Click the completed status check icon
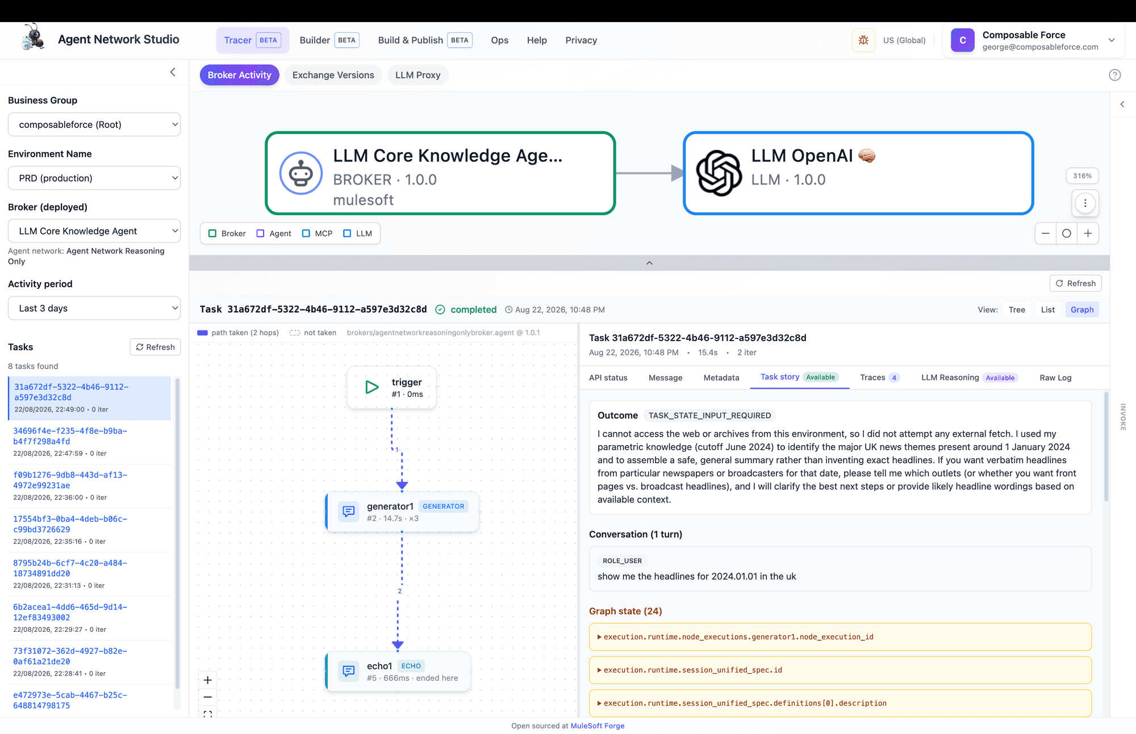The height and width of the screenshot is (734, 1136). pos(440,310)
